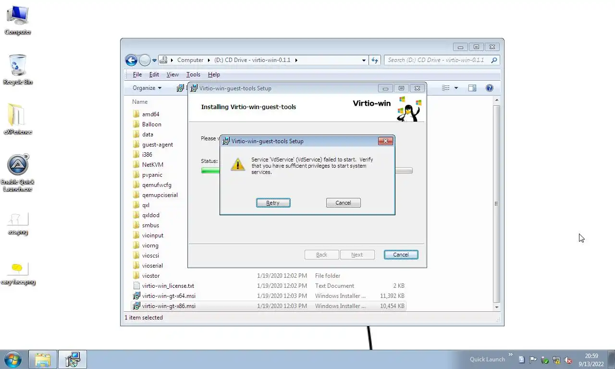The height and width of the screenshot is (369, 615).
Task: Click the CD Drive virtio-win breadcrumb
Action: (x=252, y=60)
